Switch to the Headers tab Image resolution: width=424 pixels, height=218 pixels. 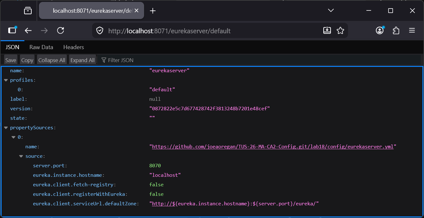point(73,47)
